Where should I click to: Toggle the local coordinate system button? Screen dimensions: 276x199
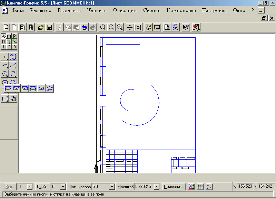(209, 187)
